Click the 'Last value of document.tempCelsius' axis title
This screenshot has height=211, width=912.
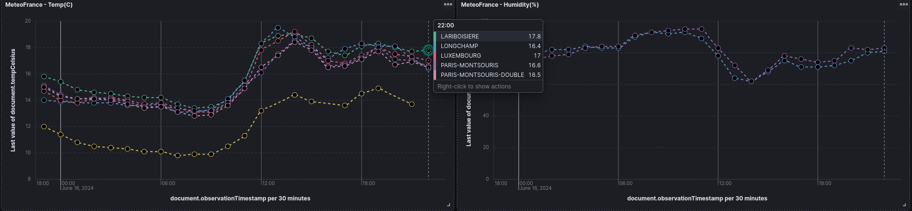(x=13, y=100)
